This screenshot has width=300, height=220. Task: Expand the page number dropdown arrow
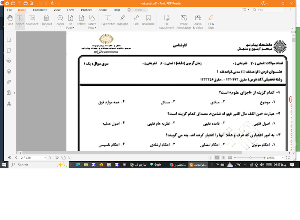tap(45, 158)
